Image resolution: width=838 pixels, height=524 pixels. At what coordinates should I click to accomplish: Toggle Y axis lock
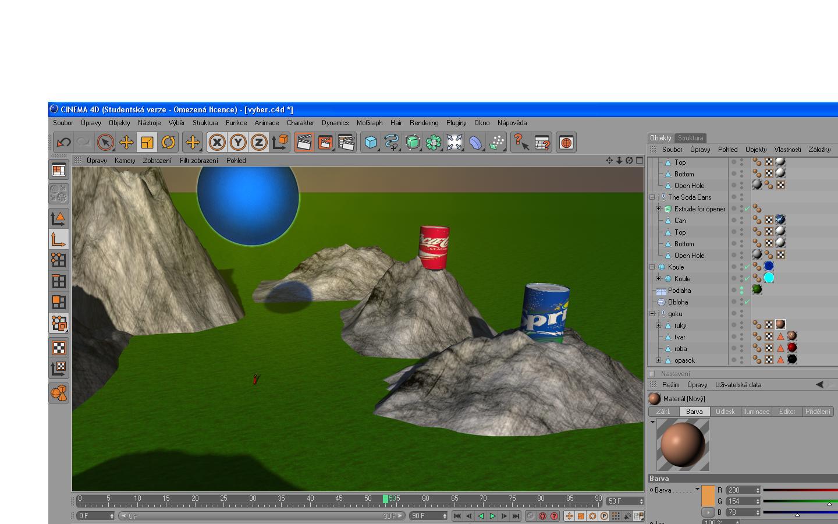pos(238,142)
